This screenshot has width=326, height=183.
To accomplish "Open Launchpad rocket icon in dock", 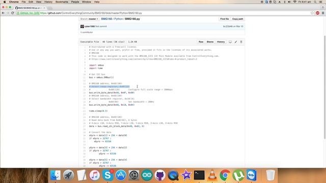I will click(68, 175).
